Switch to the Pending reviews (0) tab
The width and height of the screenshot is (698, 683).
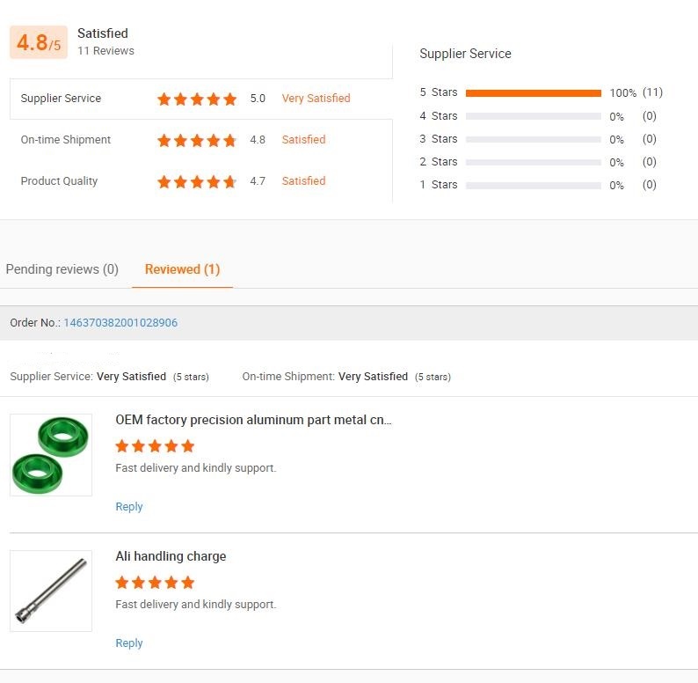tap(62, 269)
